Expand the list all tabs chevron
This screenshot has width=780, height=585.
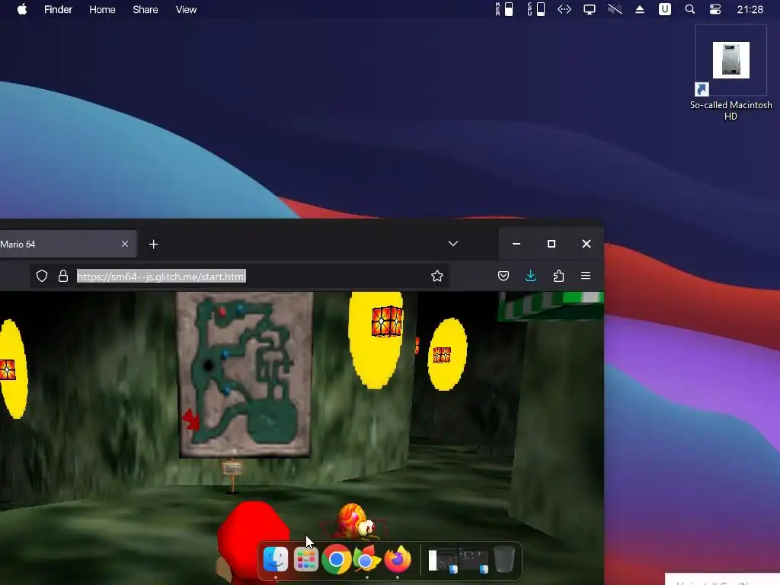click(x=453, y=244)
